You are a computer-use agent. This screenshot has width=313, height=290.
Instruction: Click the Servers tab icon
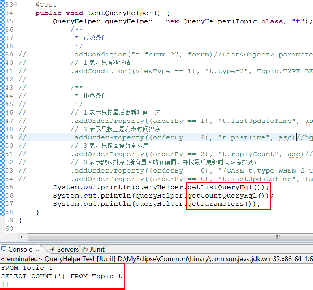53,249
